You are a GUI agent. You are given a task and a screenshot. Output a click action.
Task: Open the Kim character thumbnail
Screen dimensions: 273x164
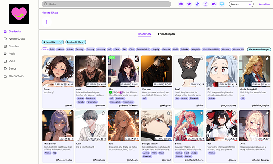click(x=124, y=71)
